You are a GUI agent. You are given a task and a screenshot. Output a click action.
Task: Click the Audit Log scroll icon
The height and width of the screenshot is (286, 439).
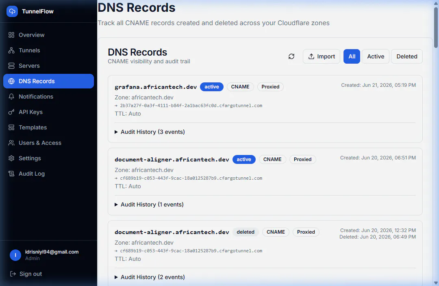pyautogui.click(x=11, y=174)
